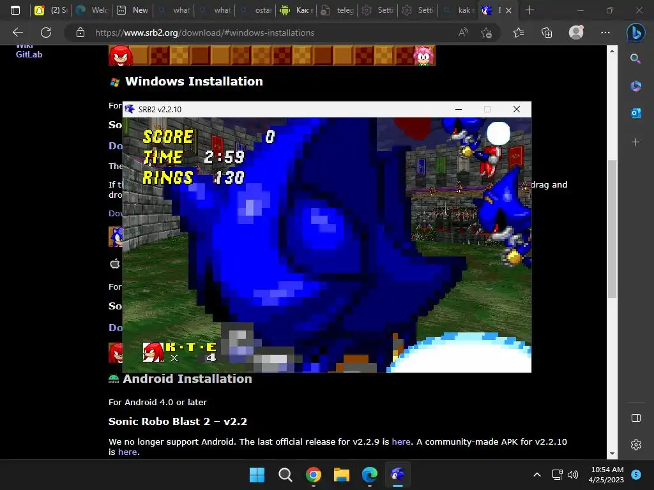Open a new browser tab
654x490 pixels.
(x=529, y=10)
